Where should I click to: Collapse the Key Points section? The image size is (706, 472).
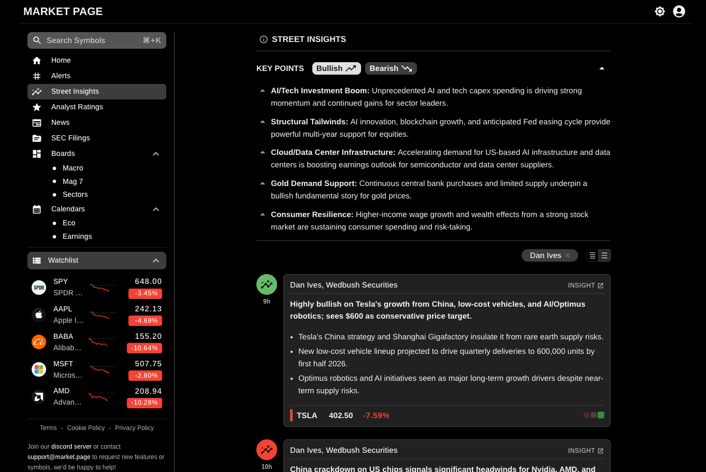pos(602,68)
